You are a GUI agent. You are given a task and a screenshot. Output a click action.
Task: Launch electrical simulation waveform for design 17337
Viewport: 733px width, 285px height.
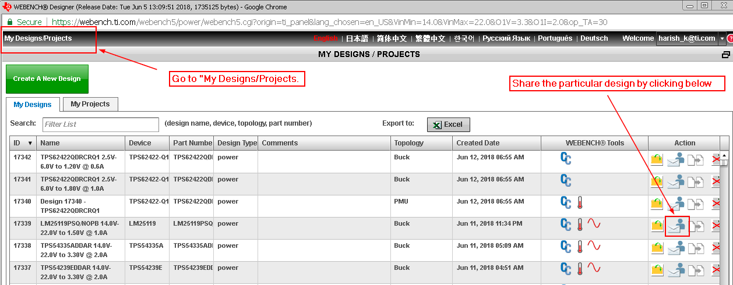pyautogui.click(x=594, y=269)
